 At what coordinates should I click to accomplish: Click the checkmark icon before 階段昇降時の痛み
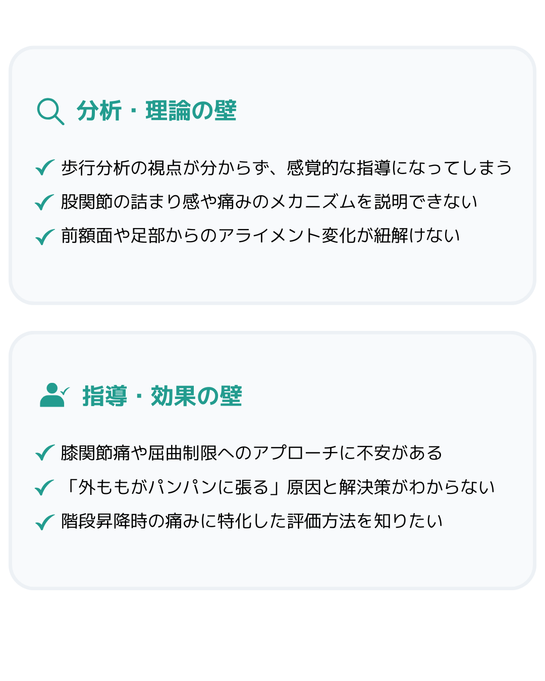45,522
